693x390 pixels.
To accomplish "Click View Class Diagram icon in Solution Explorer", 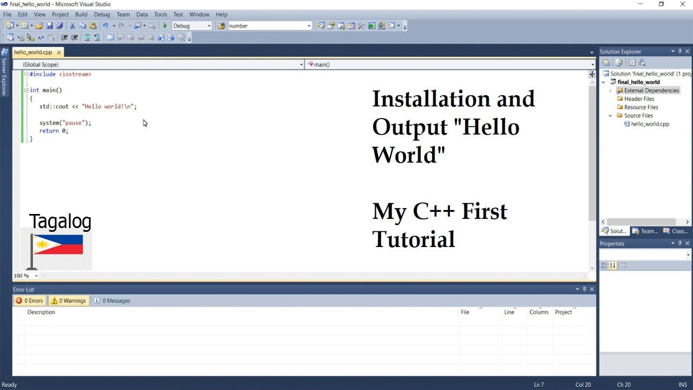I will (x=642, y=63).
